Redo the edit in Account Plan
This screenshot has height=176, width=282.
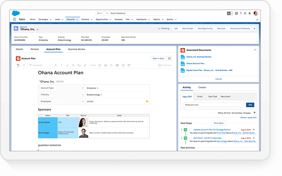pos(24,65)
